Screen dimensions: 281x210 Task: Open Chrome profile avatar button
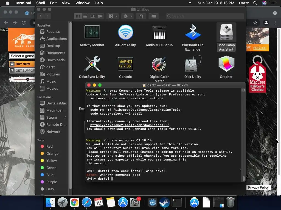point(266,23)
